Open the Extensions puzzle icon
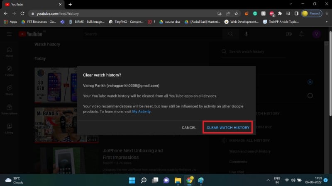Image resolution: width=332 pixels, height=186 pixels. point(280,14)
